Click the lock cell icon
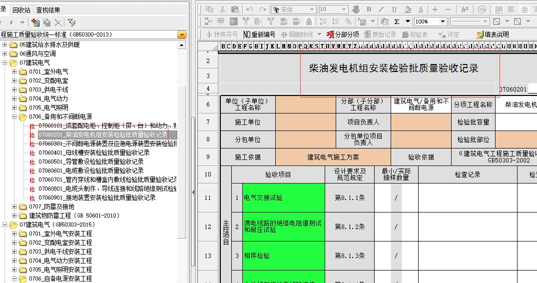The image size is (537, 283). point(309,21)
